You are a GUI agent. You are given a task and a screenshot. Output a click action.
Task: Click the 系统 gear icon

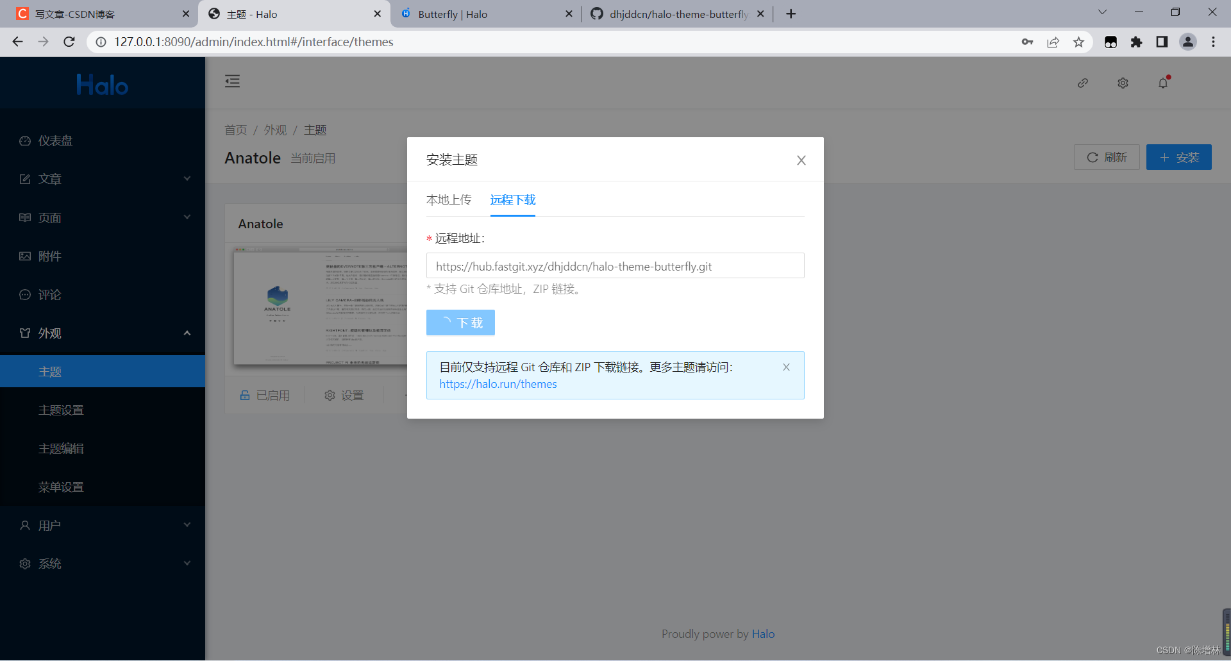[25, 564]
